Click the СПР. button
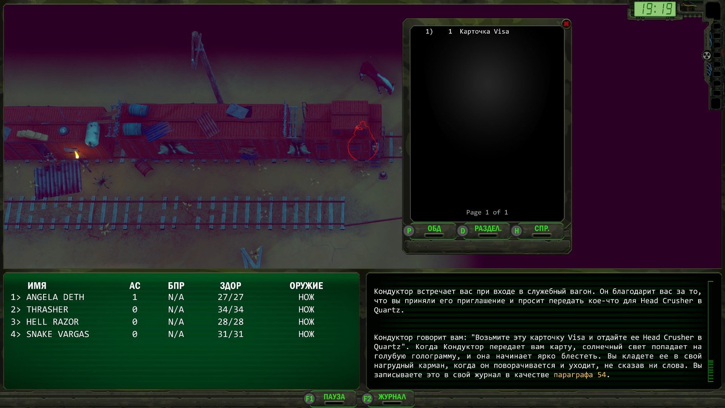This screenshot has height=408, width=725. coord(541,229)
